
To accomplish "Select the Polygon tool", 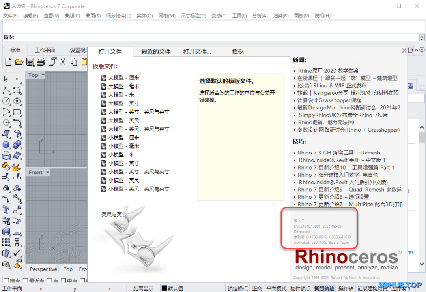I will [6, 123].
